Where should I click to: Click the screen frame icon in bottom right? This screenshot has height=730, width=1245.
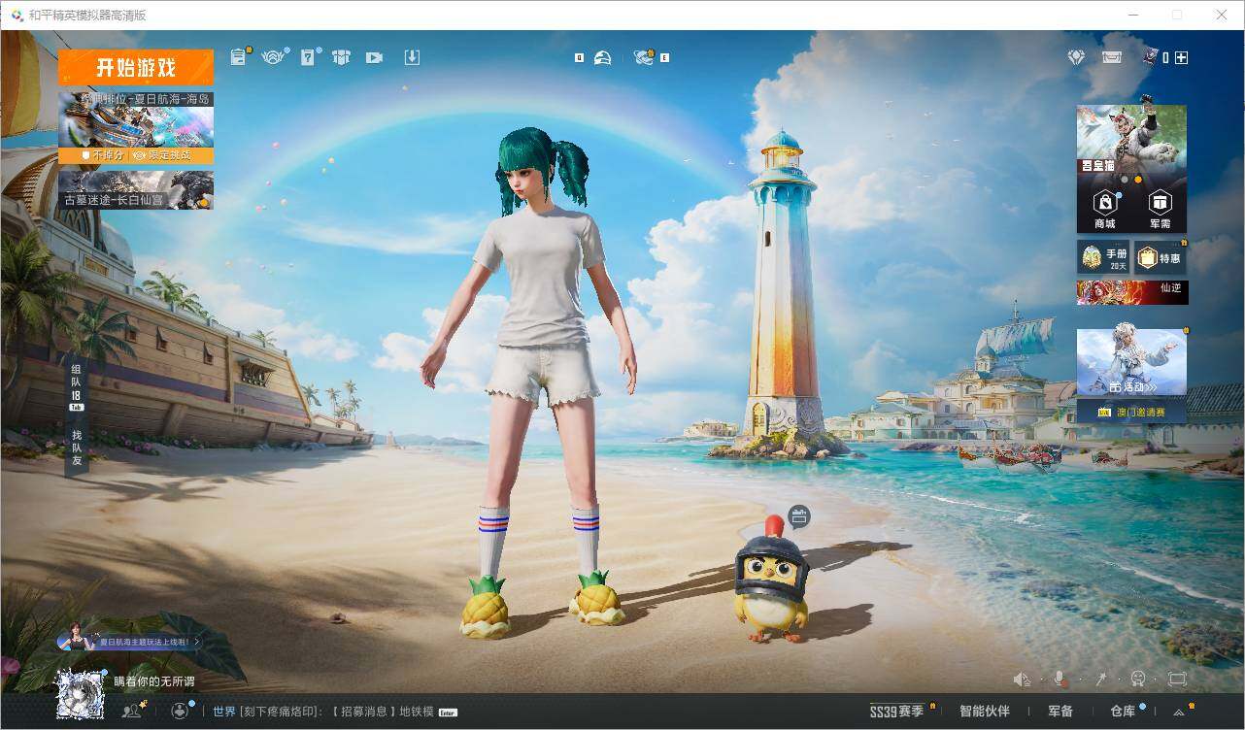[1177, 680]
